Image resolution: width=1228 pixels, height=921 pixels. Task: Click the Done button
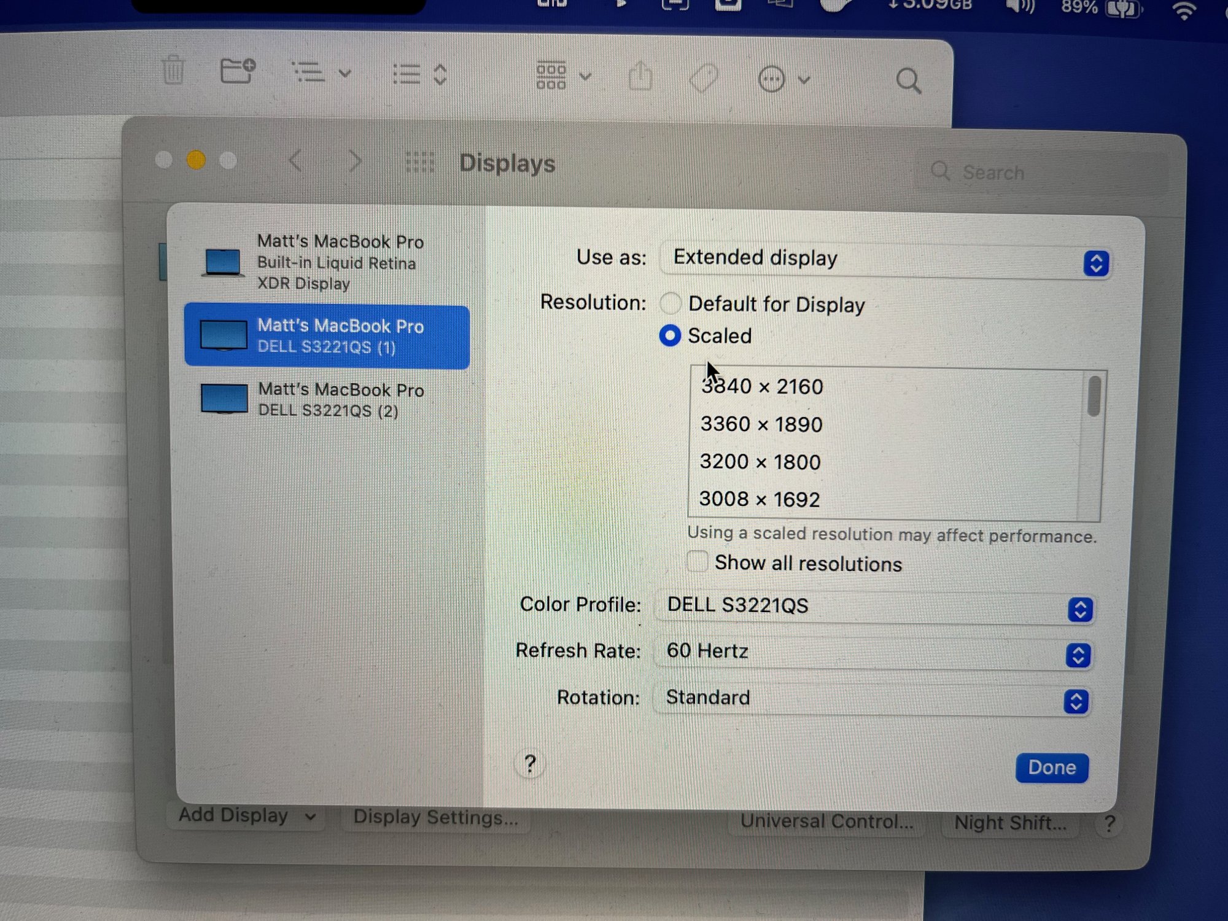coord(1051,767)
